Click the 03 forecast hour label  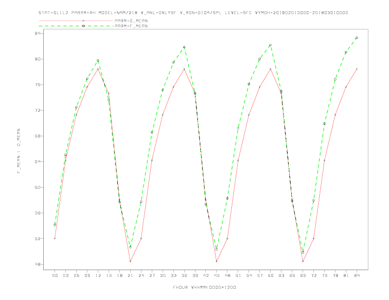click(65, 275)
